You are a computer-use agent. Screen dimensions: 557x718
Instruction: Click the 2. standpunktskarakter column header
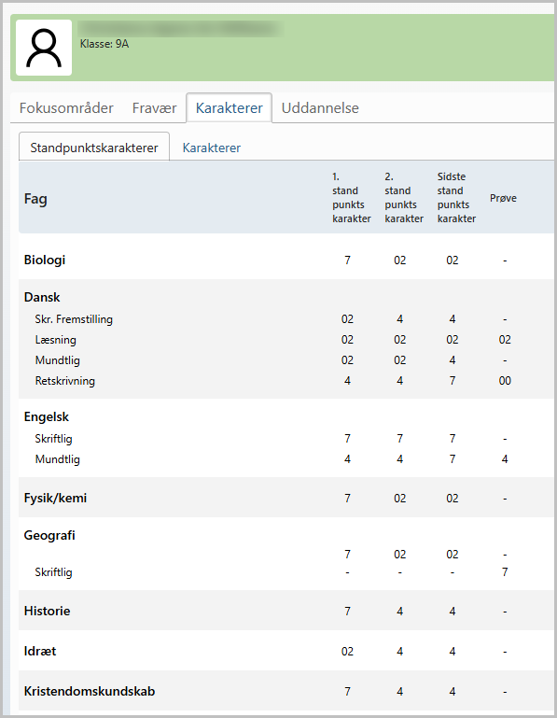[x=404, y=197]
